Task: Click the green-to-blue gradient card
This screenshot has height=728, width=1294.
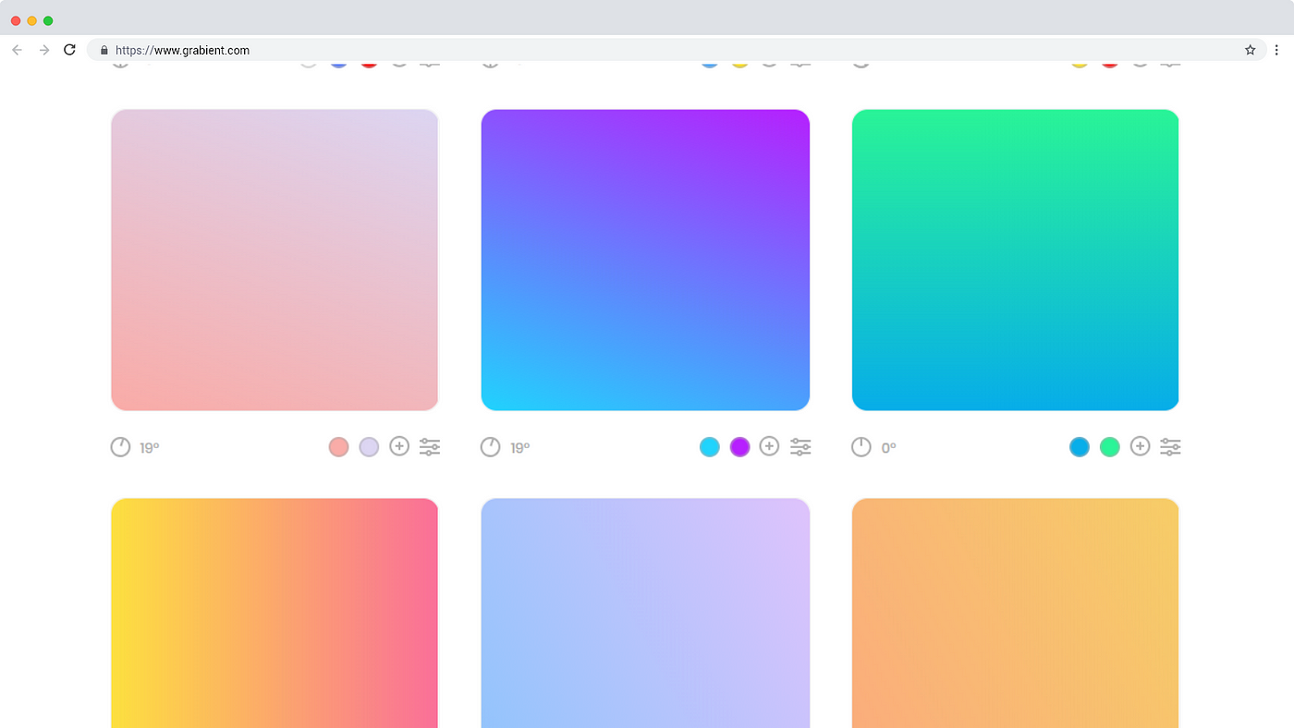Action: (x=1015, y=260)
